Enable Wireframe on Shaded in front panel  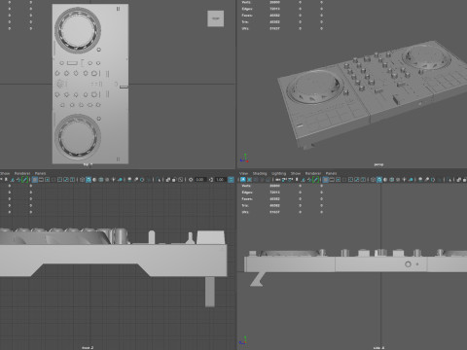point(101,180)
